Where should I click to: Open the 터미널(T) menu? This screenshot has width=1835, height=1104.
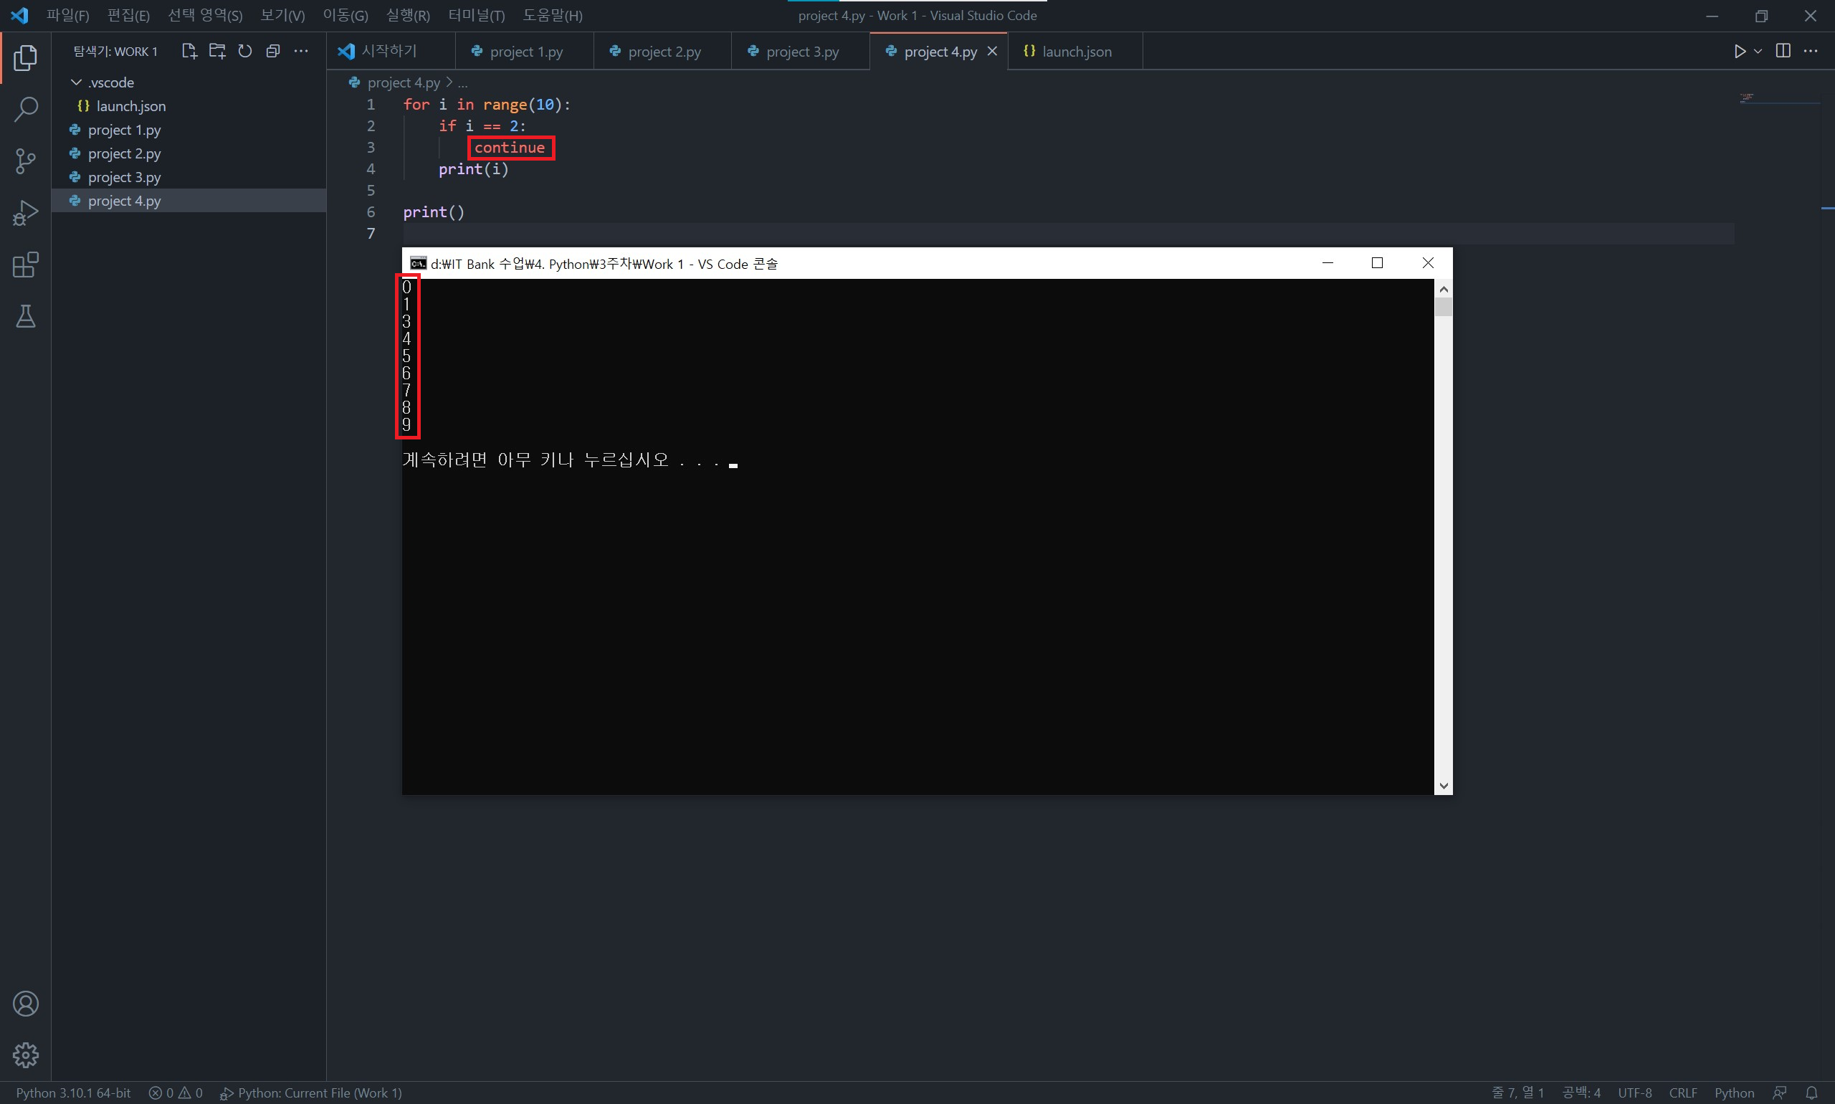[476, 16]
